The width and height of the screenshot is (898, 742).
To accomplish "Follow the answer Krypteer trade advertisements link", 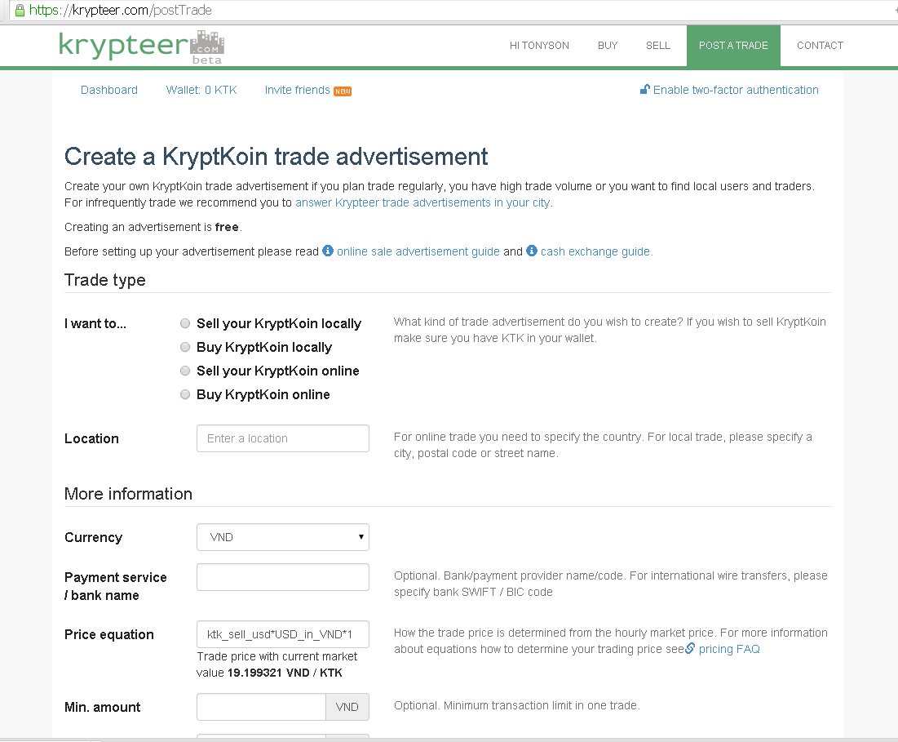I will pos(422,202).
